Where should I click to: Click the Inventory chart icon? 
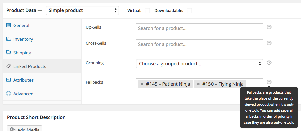click(8, 39)
